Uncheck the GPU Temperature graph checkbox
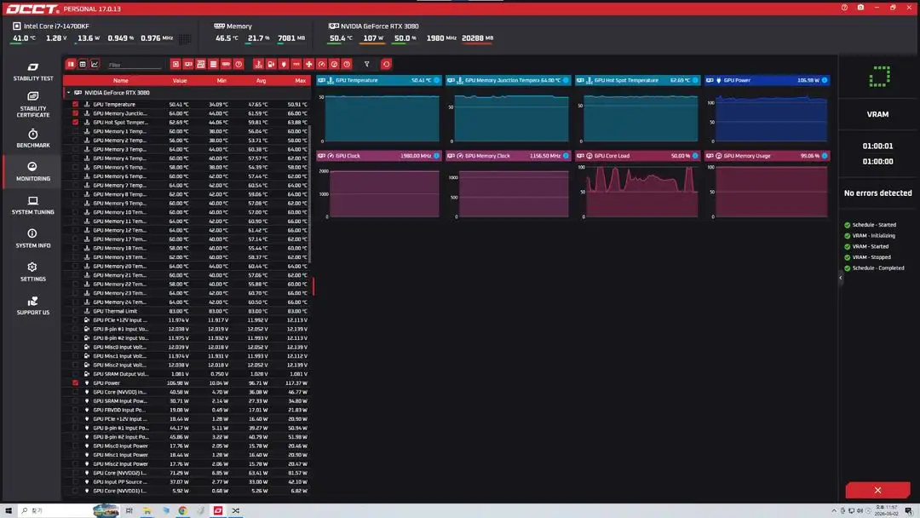This screenshot has width=920, height=518. [x=75, y=105]
